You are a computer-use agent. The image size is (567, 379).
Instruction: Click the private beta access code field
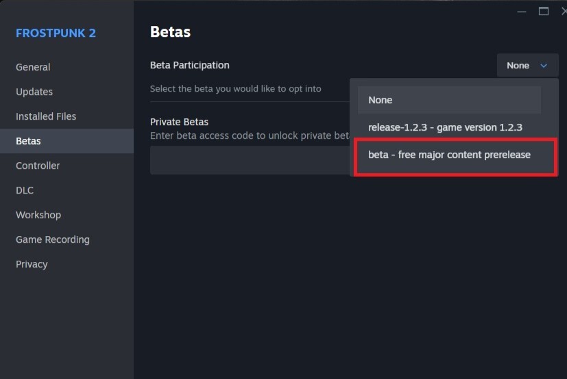(250, 160)
